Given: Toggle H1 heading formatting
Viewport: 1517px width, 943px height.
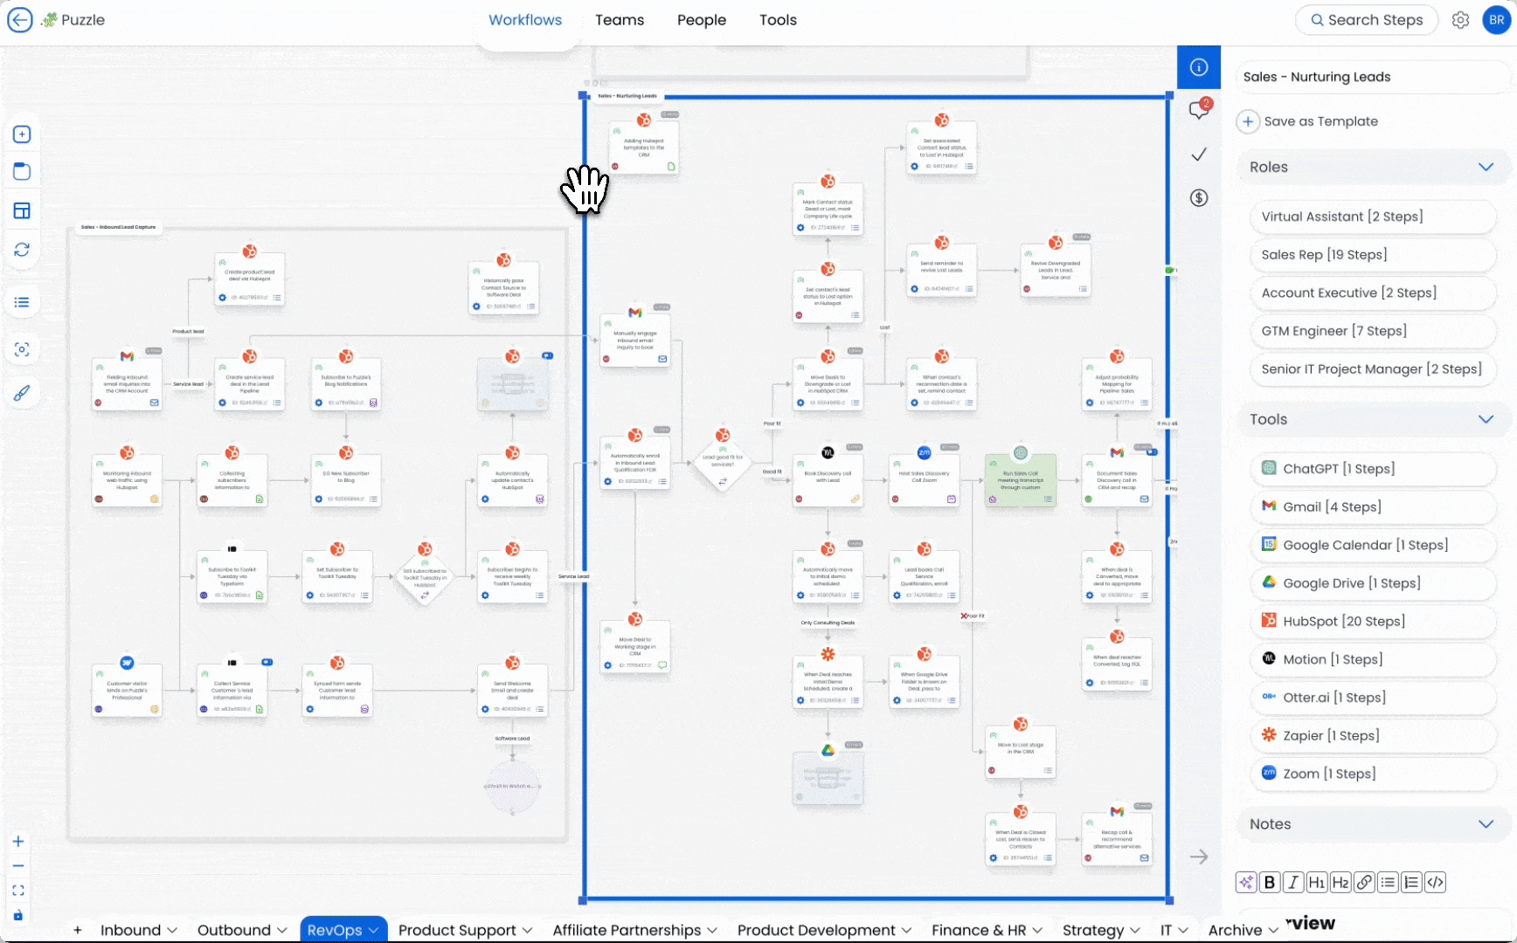Looking at the screenshot, I should [1317, 883].
